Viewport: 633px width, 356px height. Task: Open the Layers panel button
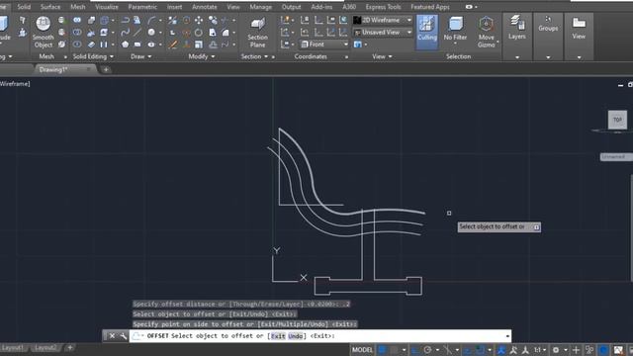[516, 28]
